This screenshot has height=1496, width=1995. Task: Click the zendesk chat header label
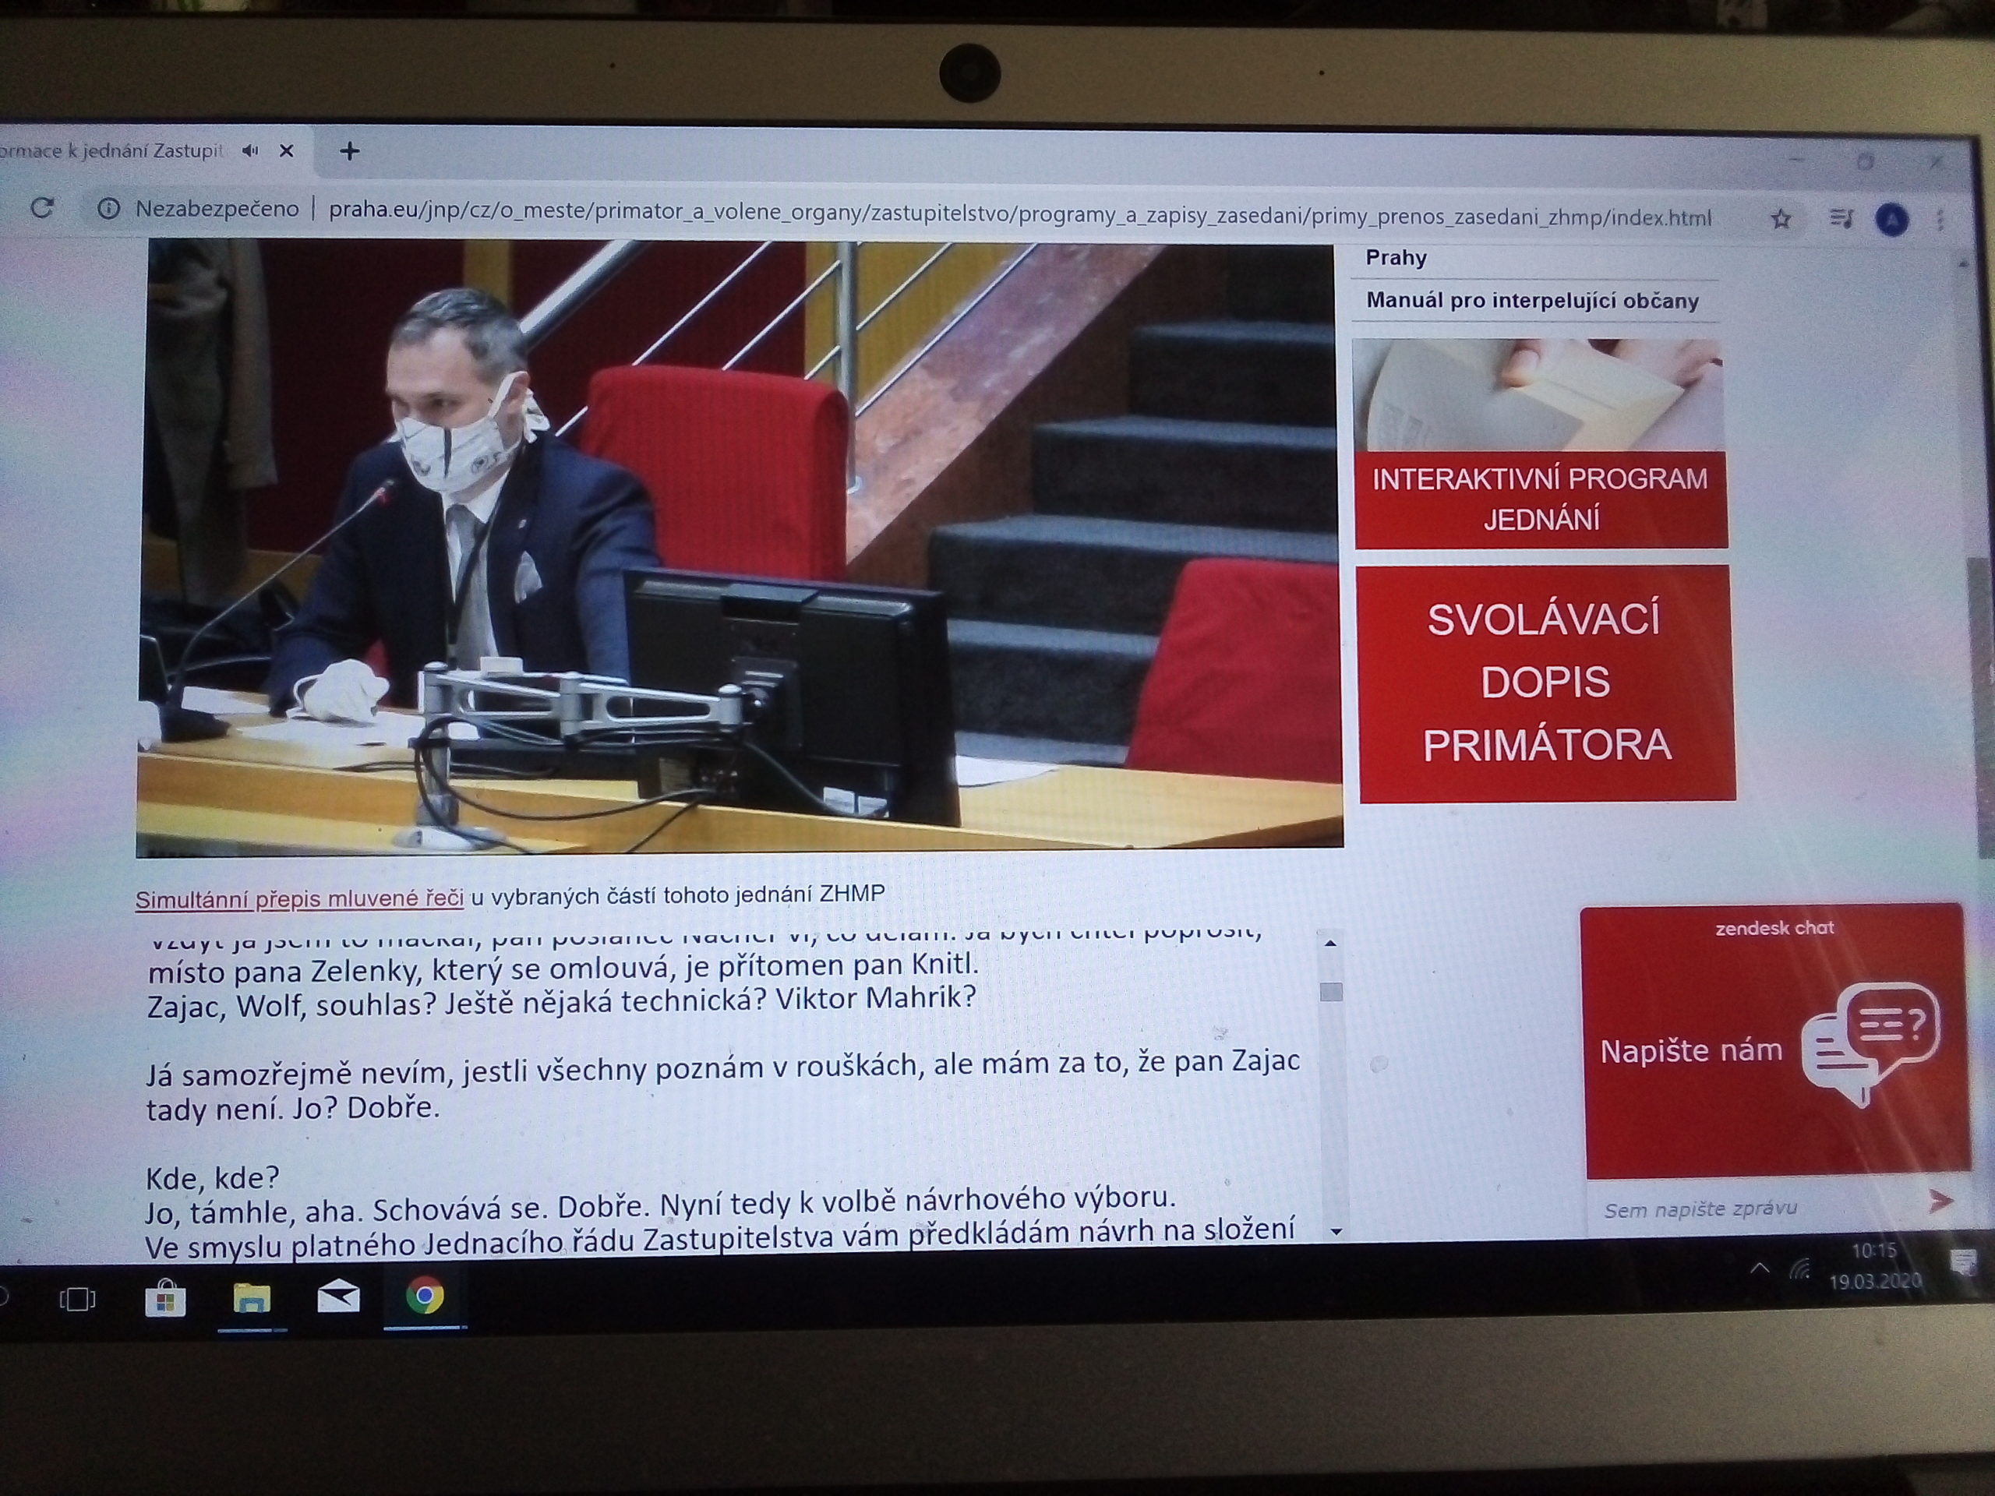tap(1775, 928)
